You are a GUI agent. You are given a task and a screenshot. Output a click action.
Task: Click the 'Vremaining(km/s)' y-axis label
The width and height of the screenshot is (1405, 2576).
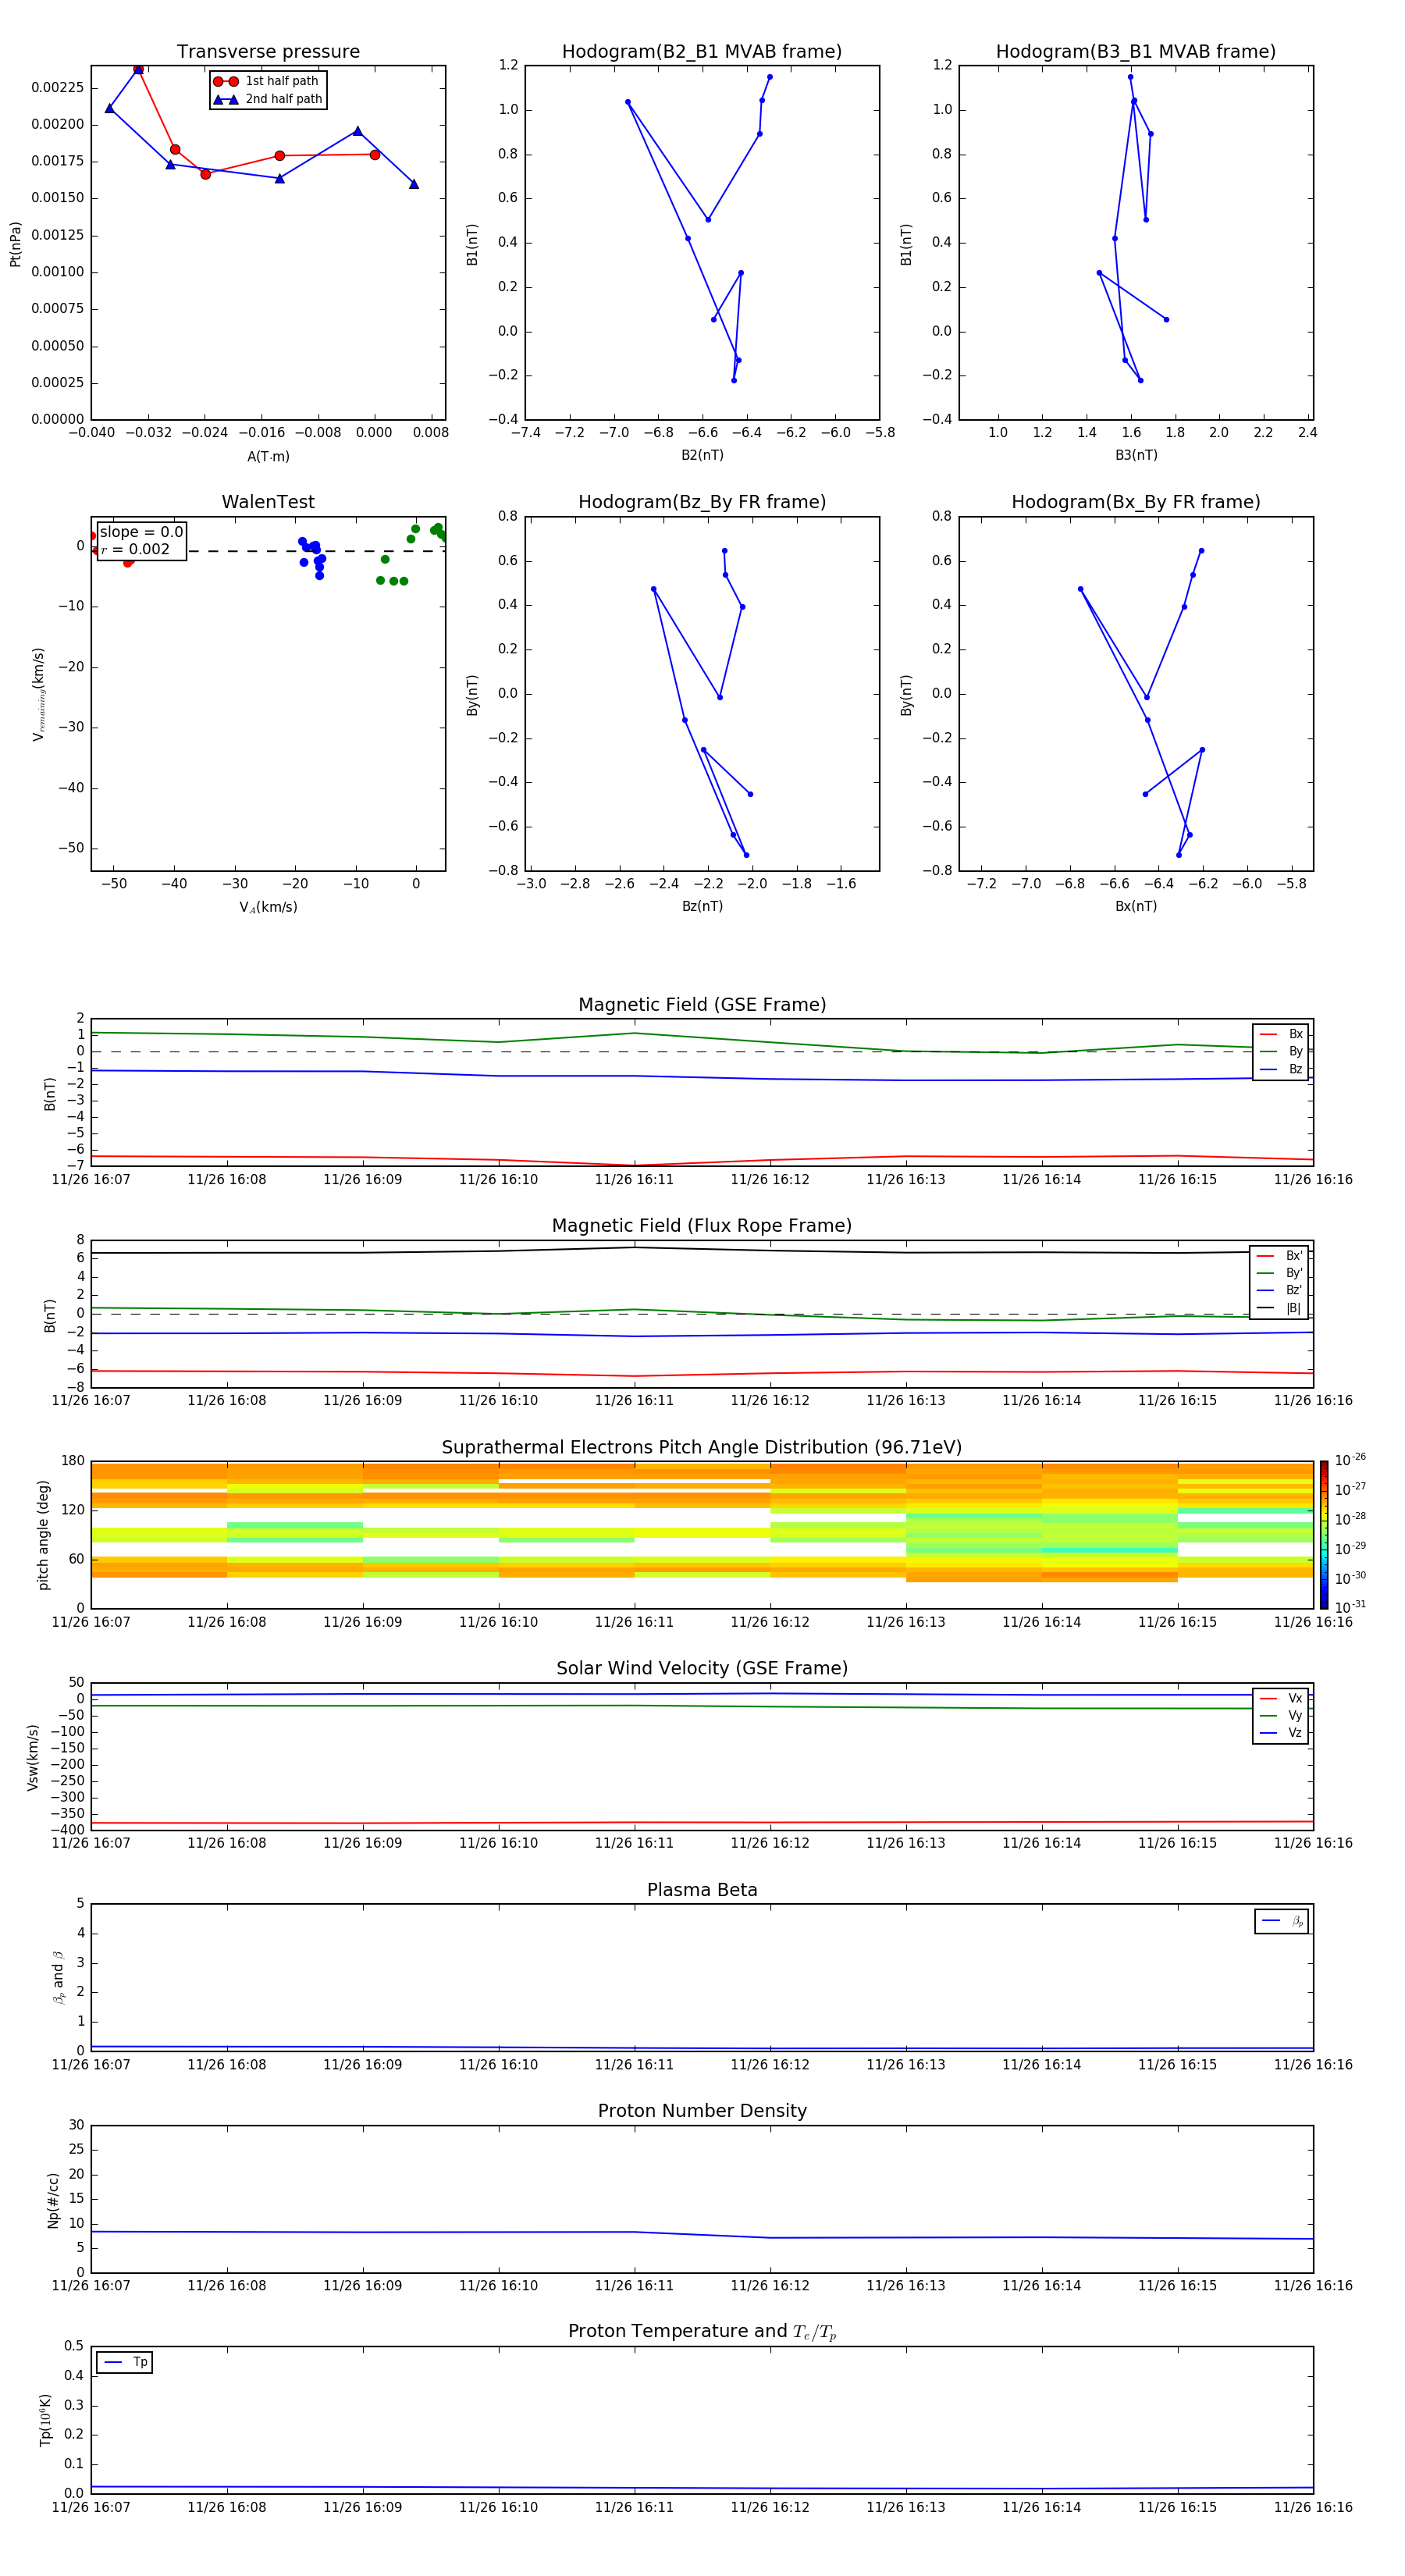[x=38, y=694]
